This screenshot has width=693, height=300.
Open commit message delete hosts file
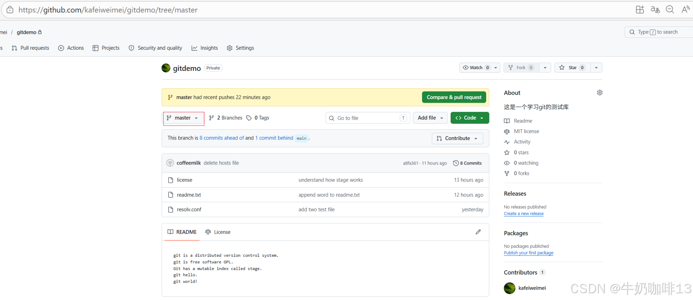point(221,163)
